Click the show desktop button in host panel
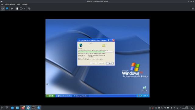Viewport: 195px width, 110px height. (x=192, y=108)
